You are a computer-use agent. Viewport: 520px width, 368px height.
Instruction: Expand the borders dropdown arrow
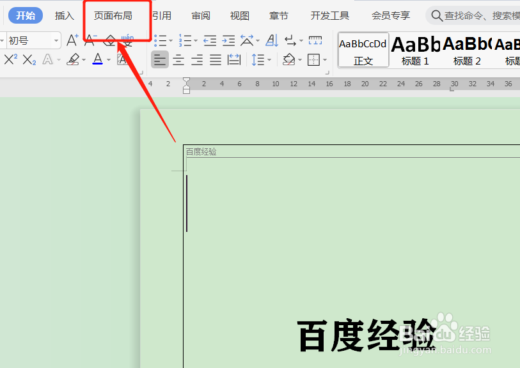click(325, 60)
